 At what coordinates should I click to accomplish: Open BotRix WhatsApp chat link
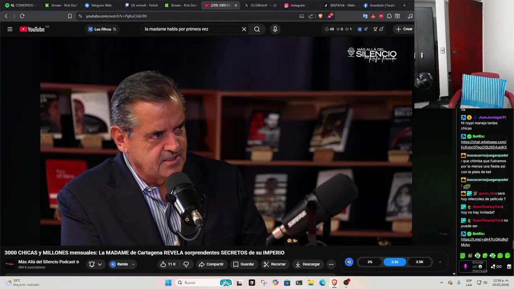pos(483,144)
